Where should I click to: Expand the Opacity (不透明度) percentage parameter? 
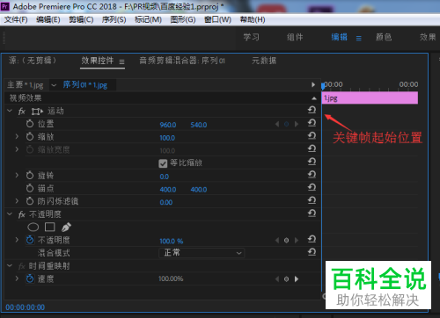(17, 240)
